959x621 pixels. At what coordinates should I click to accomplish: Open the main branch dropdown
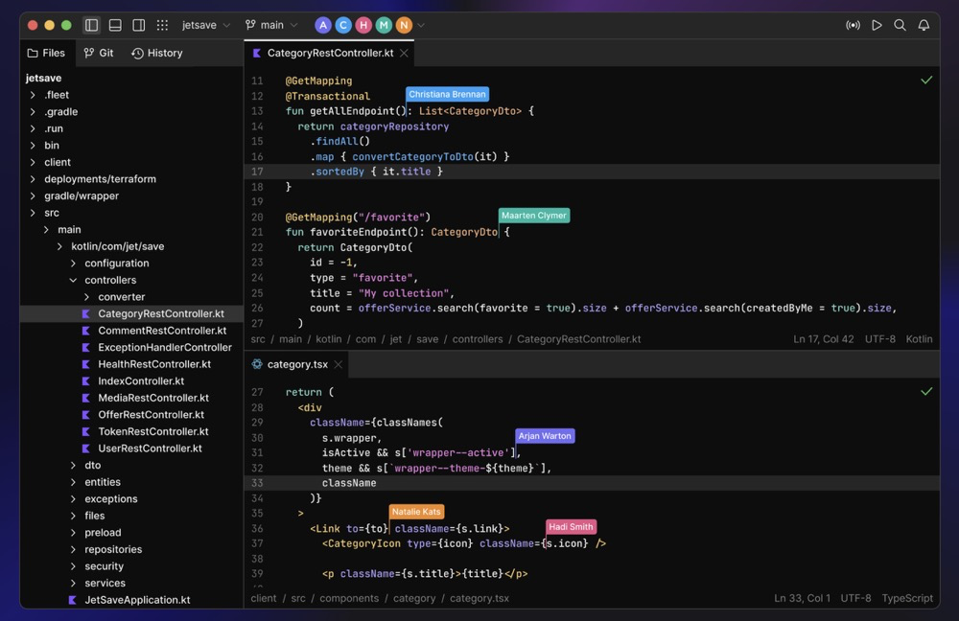pyautogui.click(x=271, y=26)
